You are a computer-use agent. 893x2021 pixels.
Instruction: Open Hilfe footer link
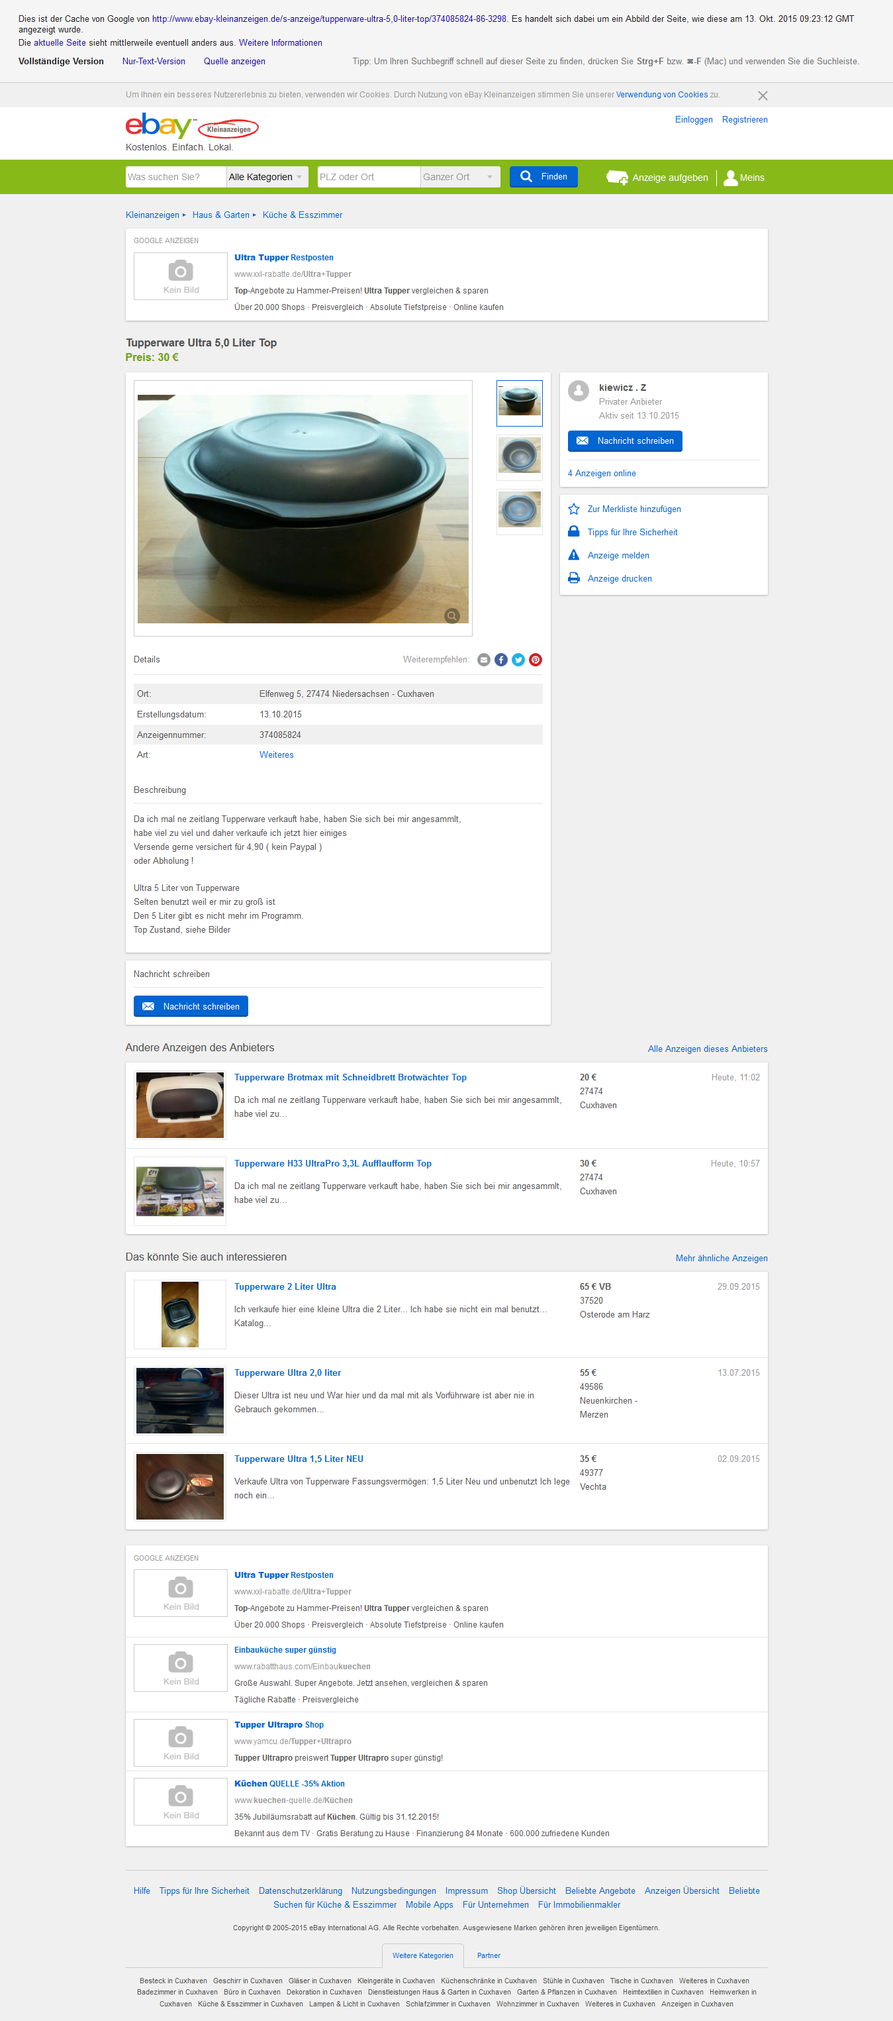(142, 1892)
